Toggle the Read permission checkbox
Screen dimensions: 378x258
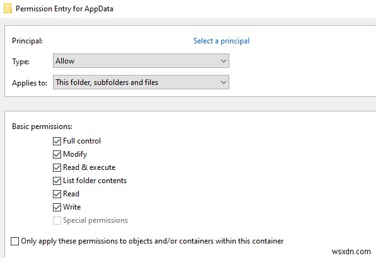[57, 194]
